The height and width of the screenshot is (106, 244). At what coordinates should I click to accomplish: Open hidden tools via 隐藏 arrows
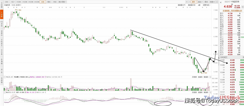point(212,2)
